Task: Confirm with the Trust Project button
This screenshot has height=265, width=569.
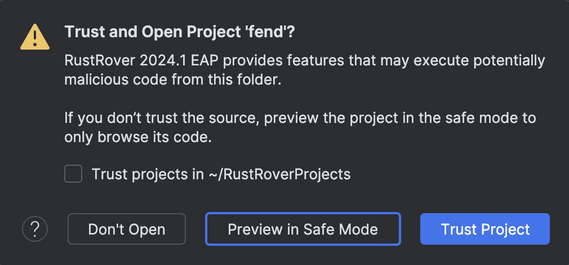Action: (x=484, y=229)
